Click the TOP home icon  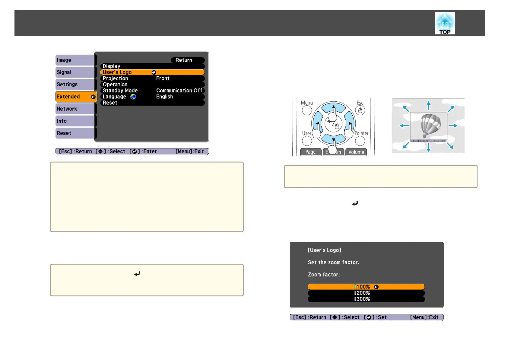click(x=445, y=24)
